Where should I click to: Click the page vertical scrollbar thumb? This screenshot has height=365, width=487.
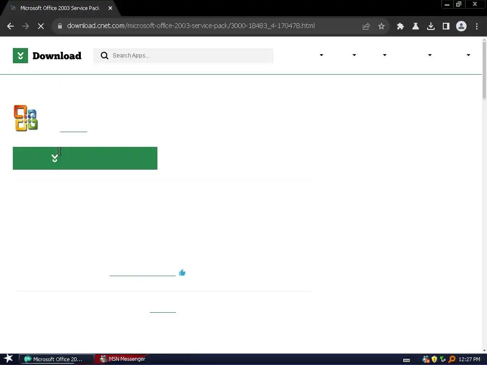[x=484, y=71]
